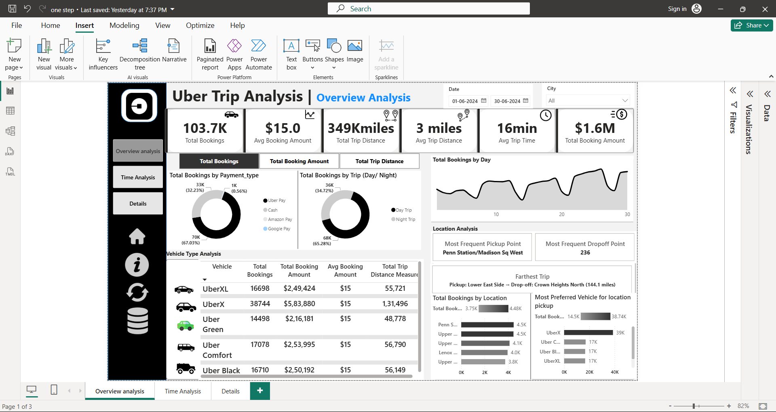Open the Modeling ribbon tab
This screenshot has height=412, width=776.
point(124,25)
